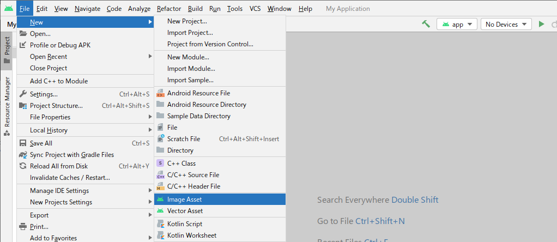Viewport: 557px width, 242px height.
Task: Expand the Manage IDE Settings submenu
Action: pos(150,190)
